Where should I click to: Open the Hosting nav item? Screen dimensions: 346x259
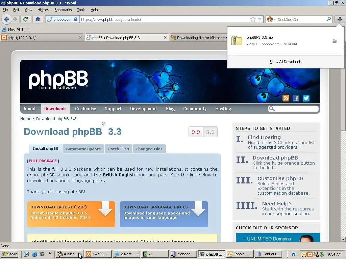223,109
